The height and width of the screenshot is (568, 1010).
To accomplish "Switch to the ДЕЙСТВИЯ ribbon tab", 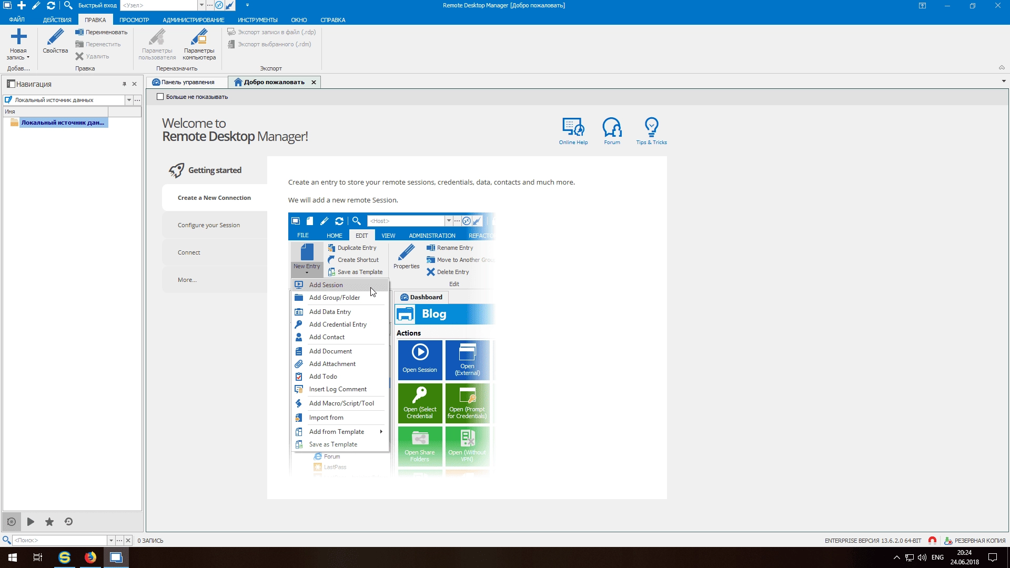I will point(57,20).
